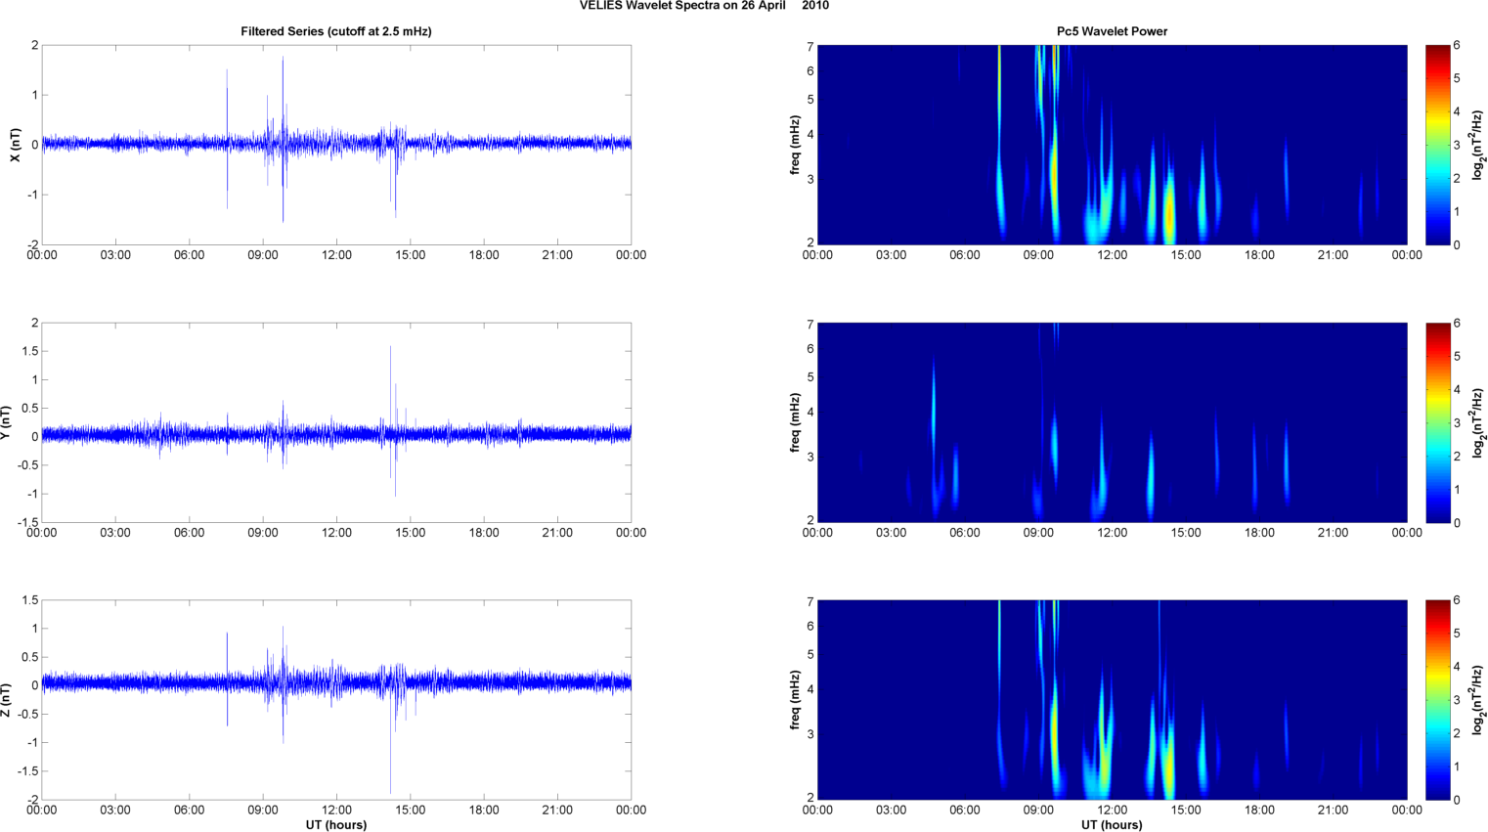Click 'freq (mHz)' label of the top spectrogram

click(795, 145)
